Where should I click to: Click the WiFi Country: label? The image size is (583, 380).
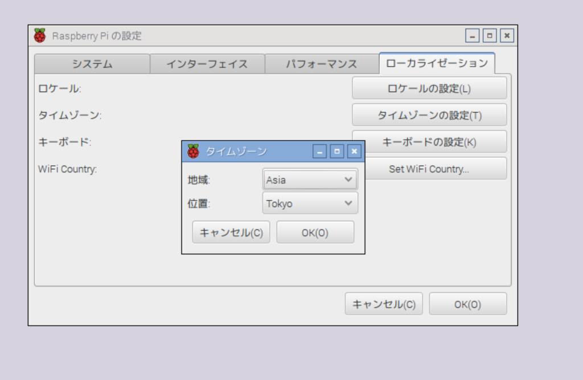click(67, 169)
